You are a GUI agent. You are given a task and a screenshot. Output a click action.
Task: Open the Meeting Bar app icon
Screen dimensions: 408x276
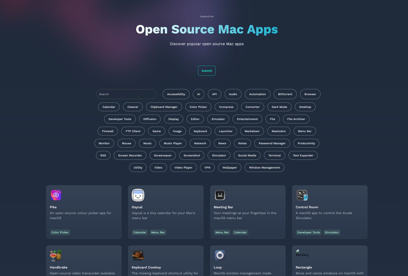pyautogui.click(x=220, y=195)
